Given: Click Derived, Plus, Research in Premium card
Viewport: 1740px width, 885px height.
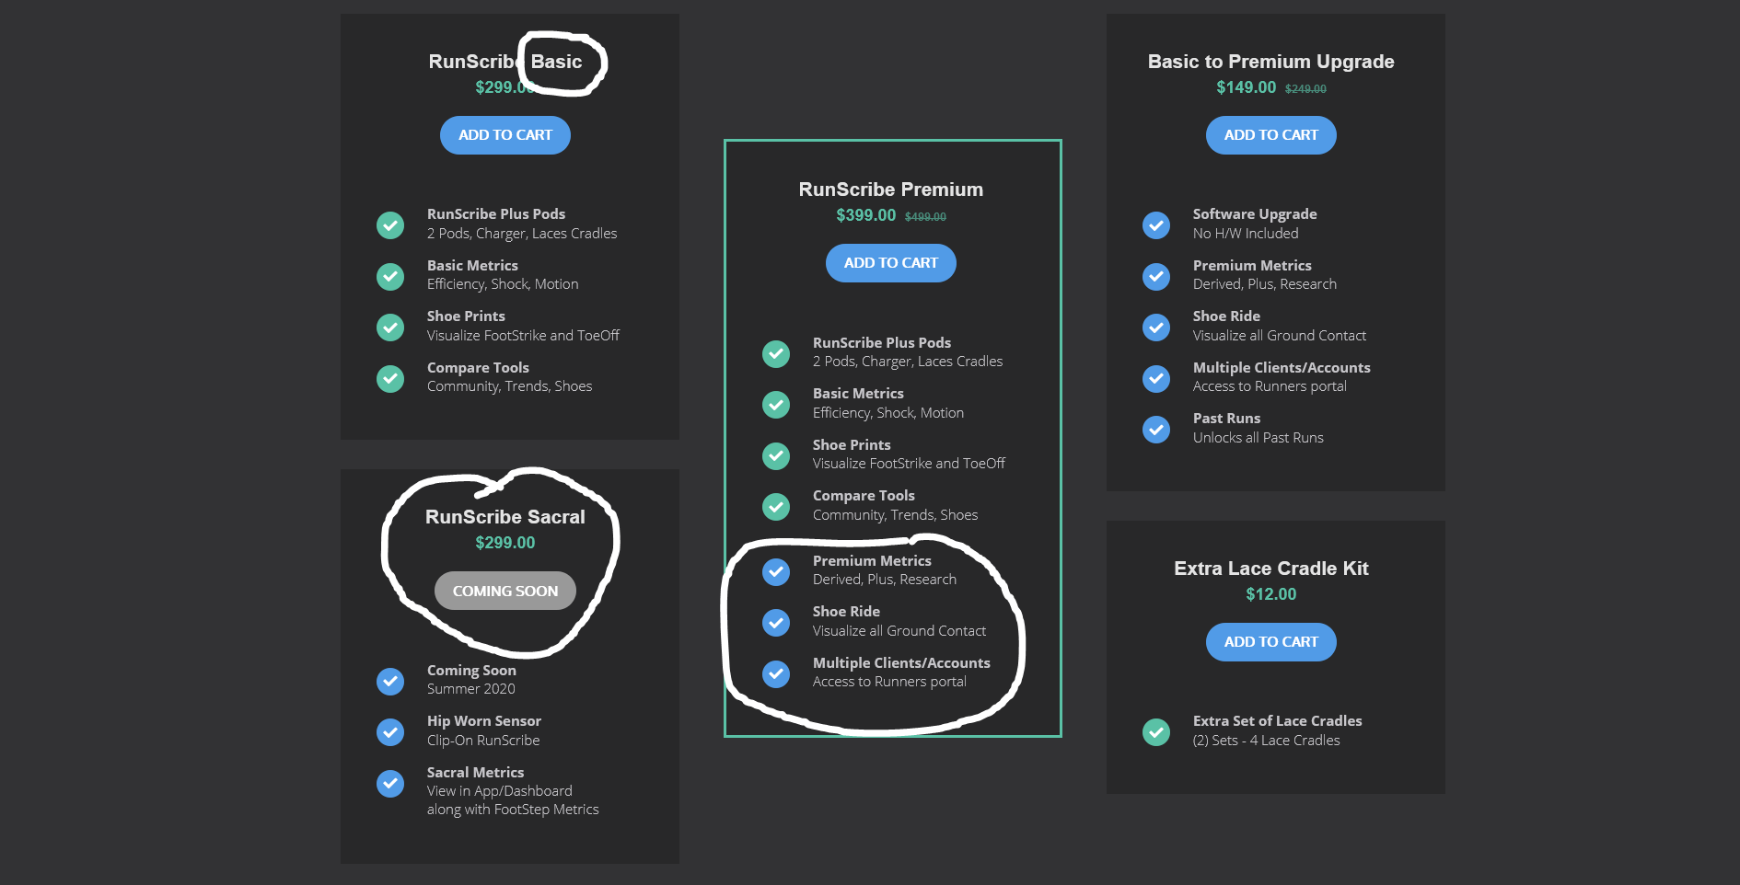Looking at the screenshot, I should (885, 580).
